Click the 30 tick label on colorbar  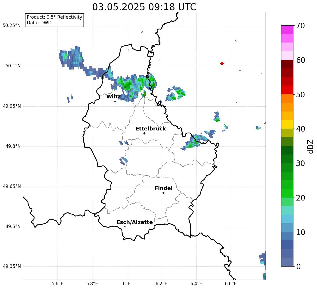(x=300, y=163)
